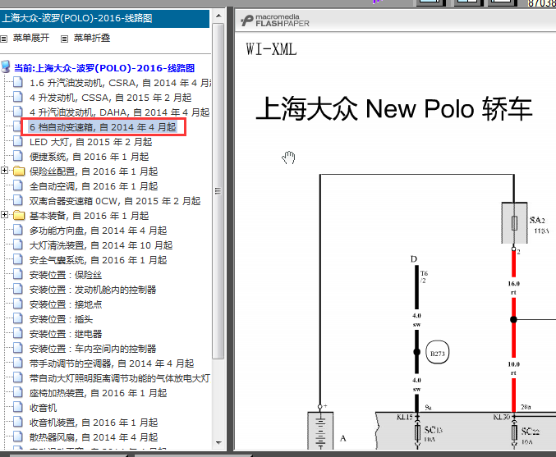Click the 上海大众-波罗(POLO)-2016-线路图 header bar
The width and height of the screenshot is (556, 457).
pos(104,18)
